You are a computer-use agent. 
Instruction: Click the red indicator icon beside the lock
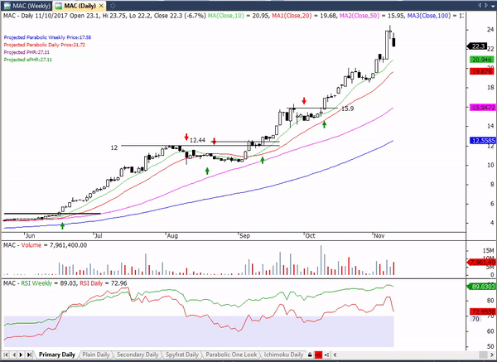coord(318,355)
